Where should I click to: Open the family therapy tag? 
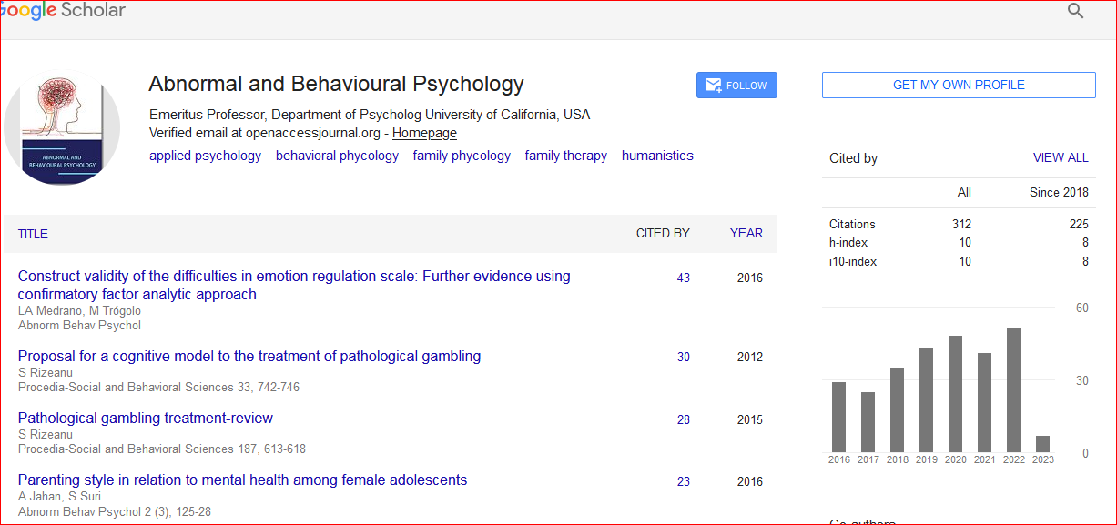[x=565, y=156]
